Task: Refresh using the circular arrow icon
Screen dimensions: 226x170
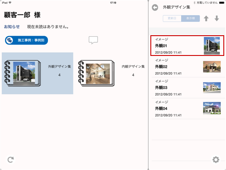Action: pos(11,159)
